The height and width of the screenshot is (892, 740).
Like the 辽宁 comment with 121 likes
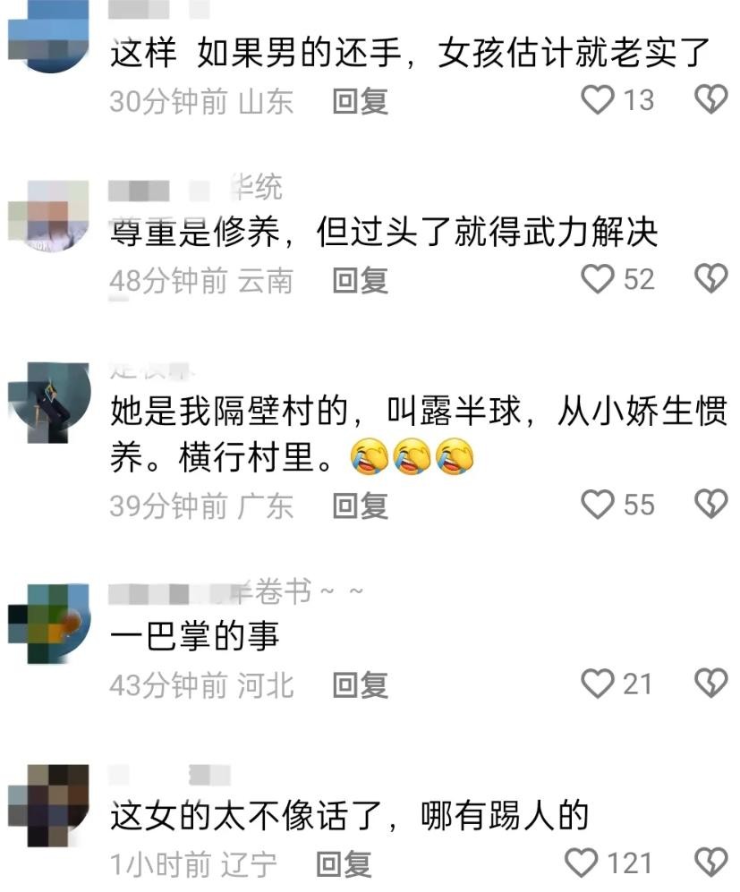tap(582, 863)
